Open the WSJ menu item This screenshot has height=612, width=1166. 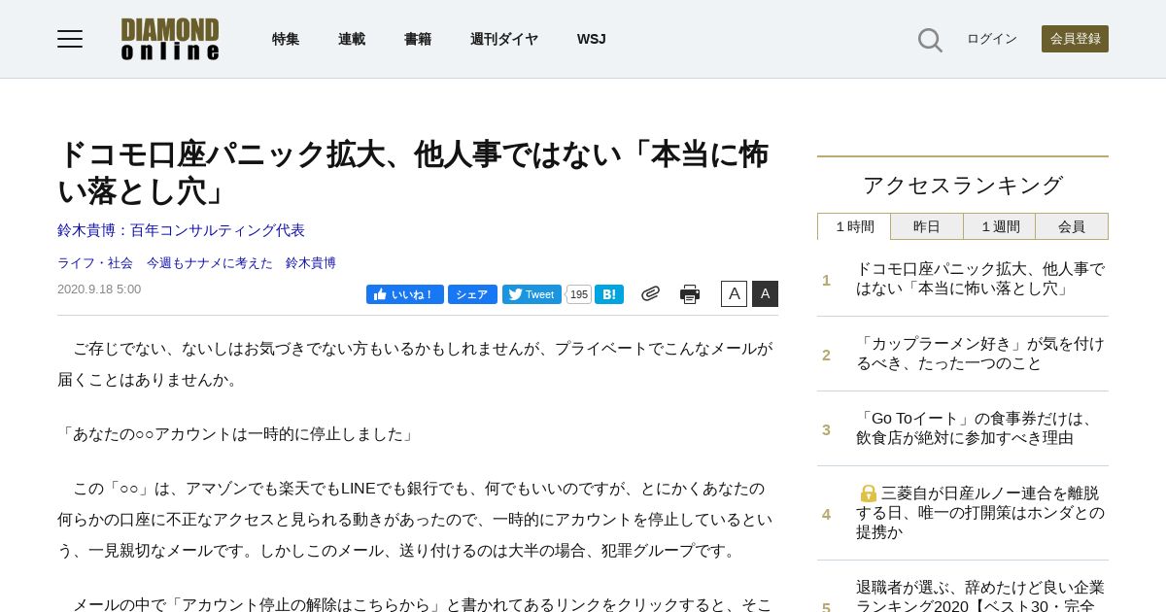(591, 39)
